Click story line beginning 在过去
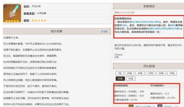Screen dimensions: 184x107 click(30, 56)
